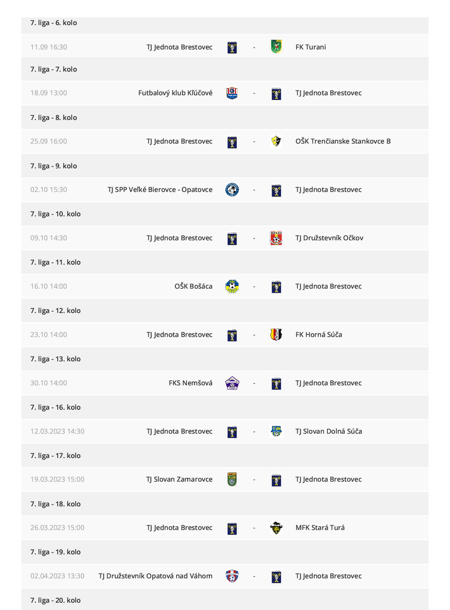This screenshot has height=610, width=450.
Task: Open the FKS Nemšová team link
Action: point(190,383)
